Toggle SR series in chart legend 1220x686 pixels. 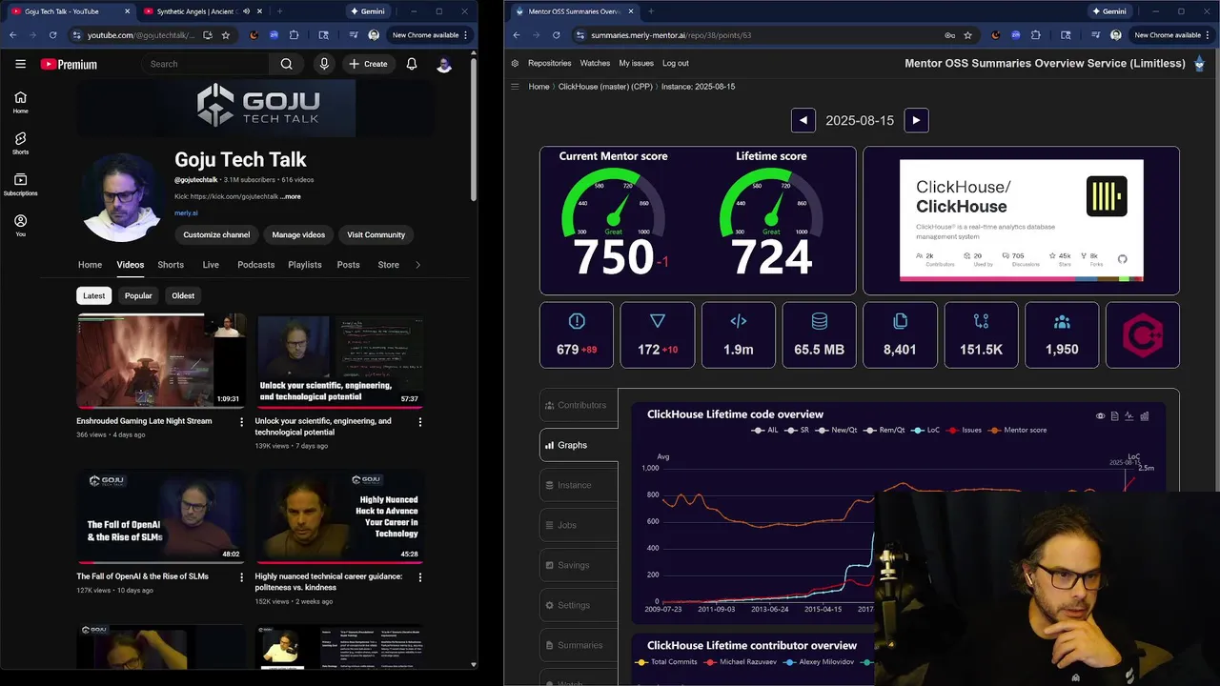797,430
